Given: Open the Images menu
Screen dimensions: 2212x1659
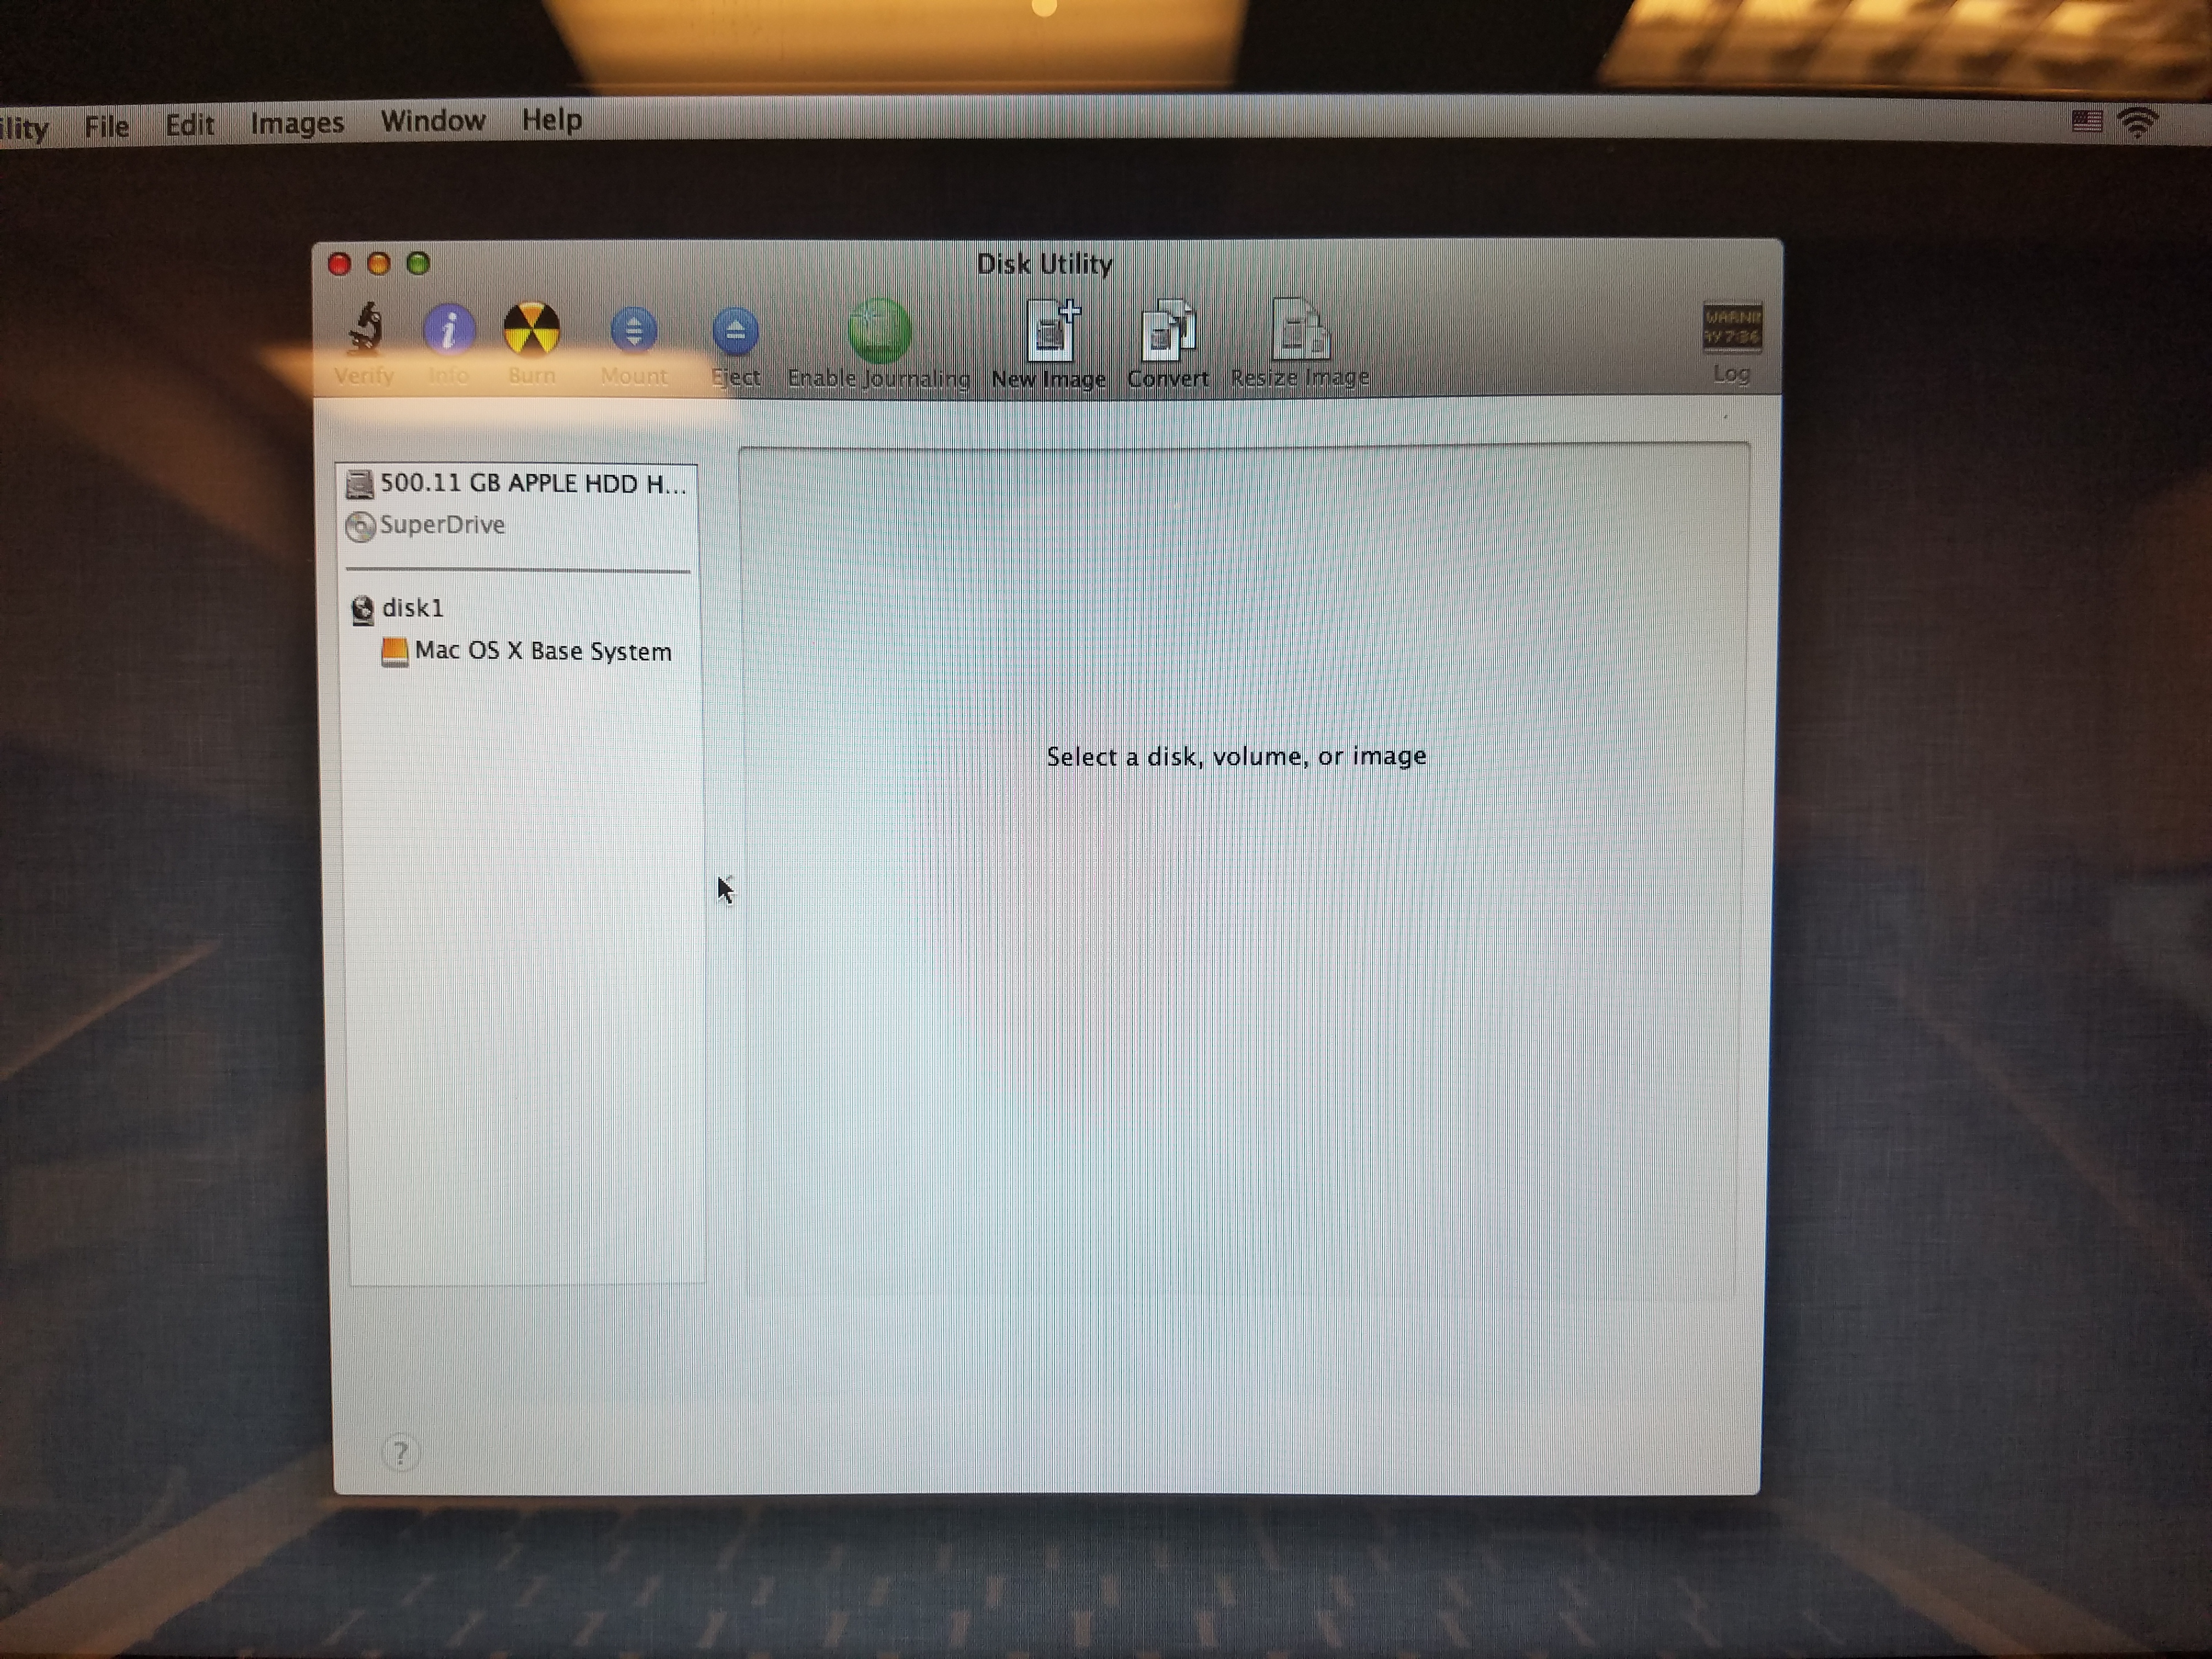Looking at the screenshot, I should [297, 123].
